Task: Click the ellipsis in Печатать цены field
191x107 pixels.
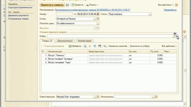Action: click(x=98, y=23)
